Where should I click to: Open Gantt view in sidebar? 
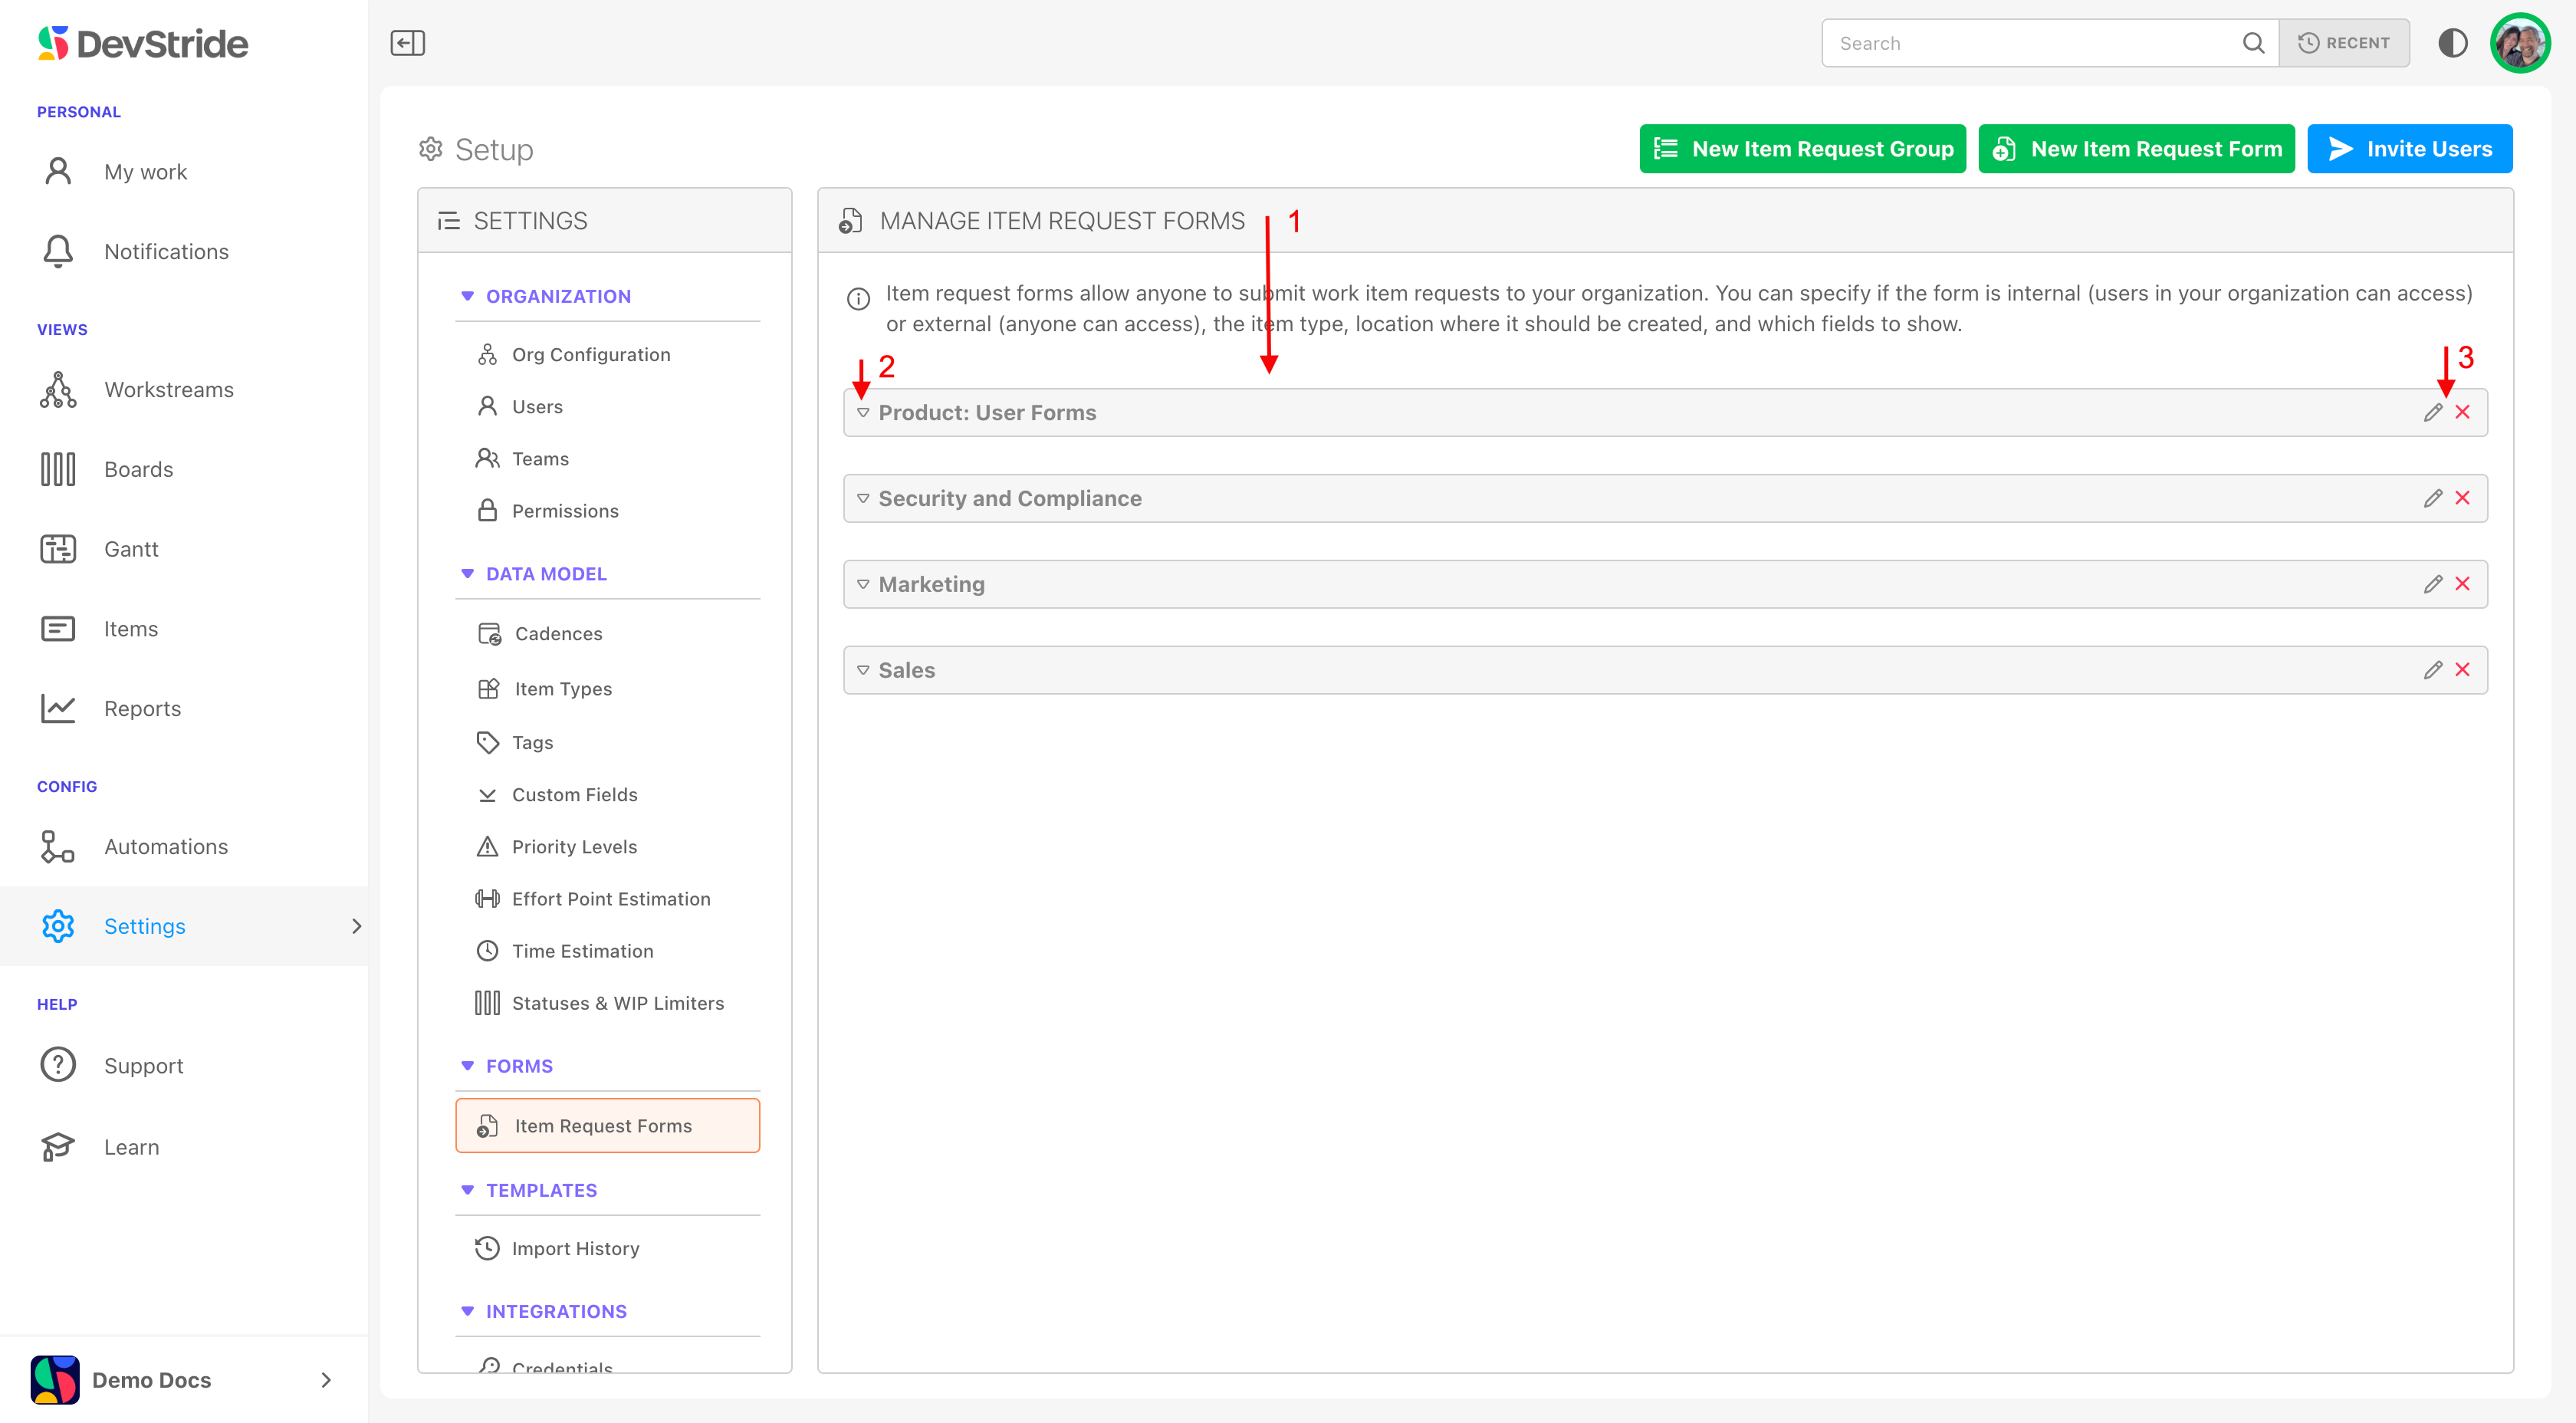[130, 549]
